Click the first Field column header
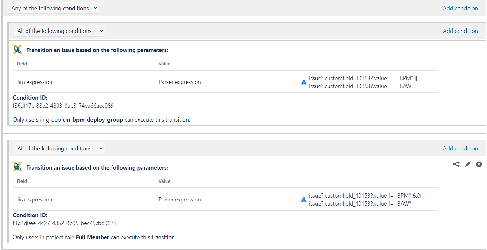 (22, 64)
